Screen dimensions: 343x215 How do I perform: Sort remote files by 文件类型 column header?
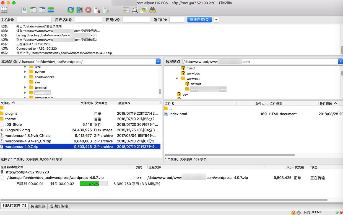(293, 103)
